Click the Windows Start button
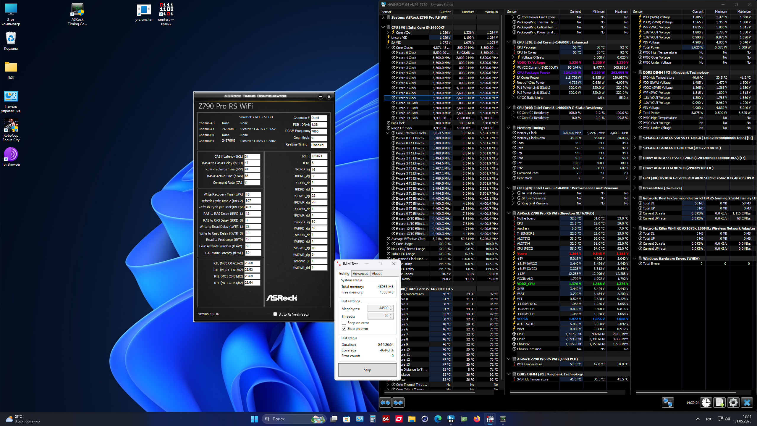 [254, 419]
